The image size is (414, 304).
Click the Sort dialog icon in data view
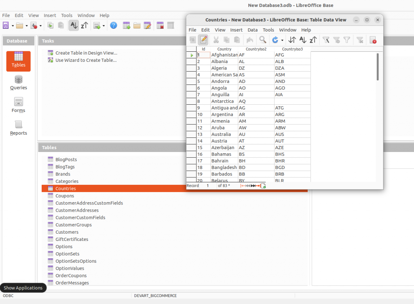(x=292, y=40)
